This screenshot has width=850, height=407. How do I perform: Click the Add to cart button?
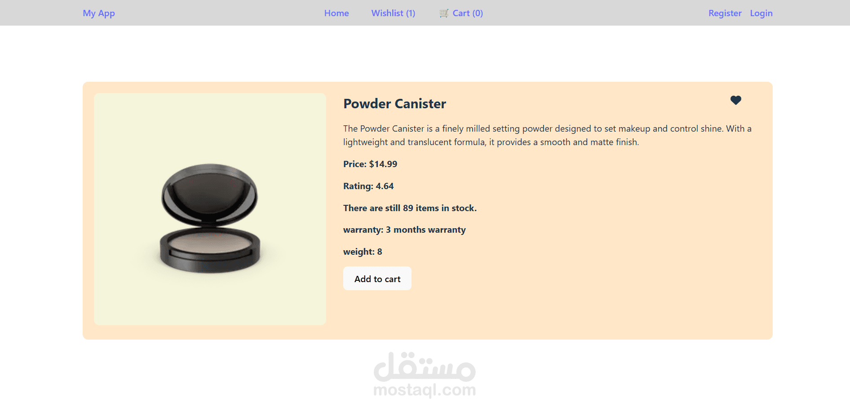coord(377,279)
